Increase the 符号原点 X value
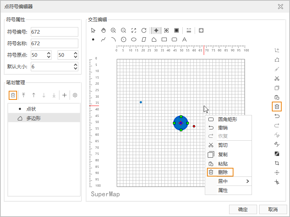 [x=49, y=53]
